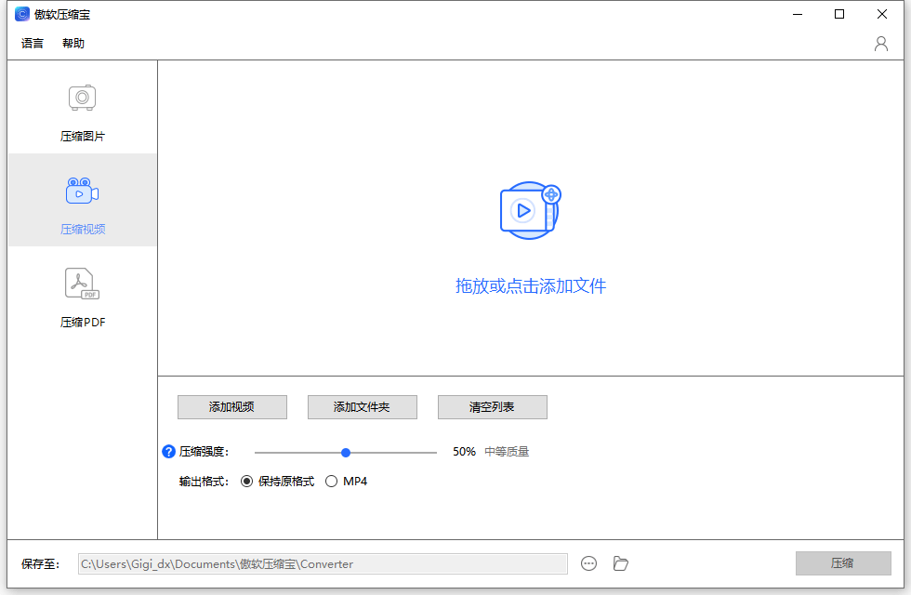Maximize the 傲软压缩宝 window
The height and width of the screenshot is (595, 911).
point(838,14)
